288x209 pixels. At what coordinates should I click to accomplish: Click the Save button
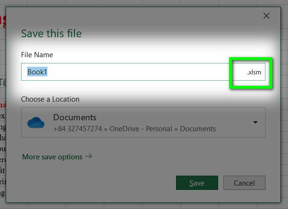tap(197, 183)
